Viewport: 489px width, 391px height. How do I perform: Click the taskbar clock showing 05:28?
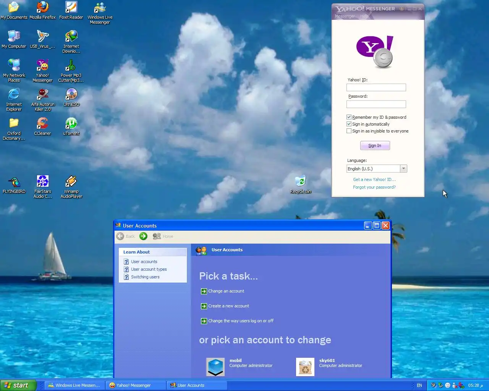[475, 385]
